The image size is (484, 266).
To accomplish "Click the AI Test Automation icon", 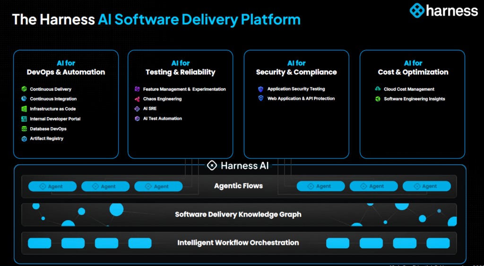I will pos(137,119).
